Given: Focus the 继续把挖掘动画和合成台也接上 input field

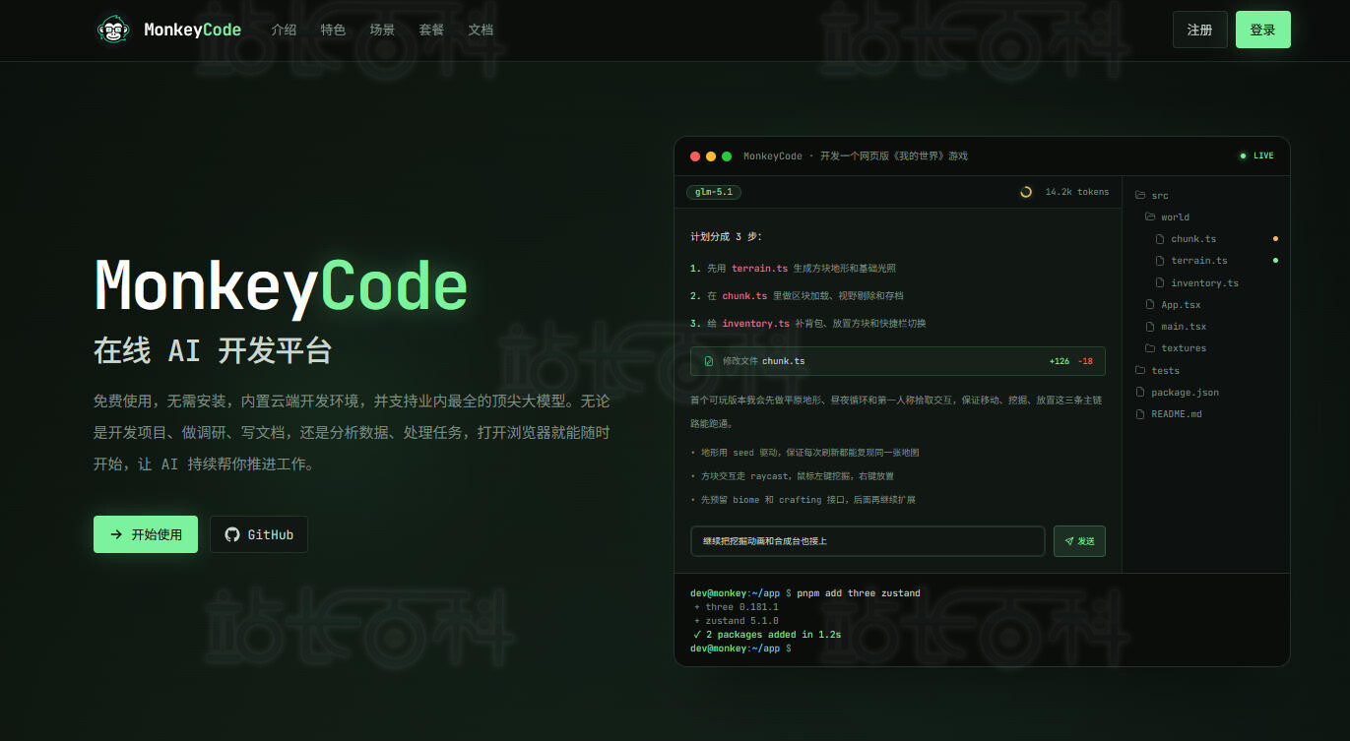Looking at the screenshot, I should (868, 541).
